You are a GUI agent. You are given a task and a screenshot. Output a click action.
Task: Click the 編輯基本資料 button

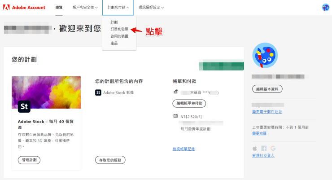267,89
